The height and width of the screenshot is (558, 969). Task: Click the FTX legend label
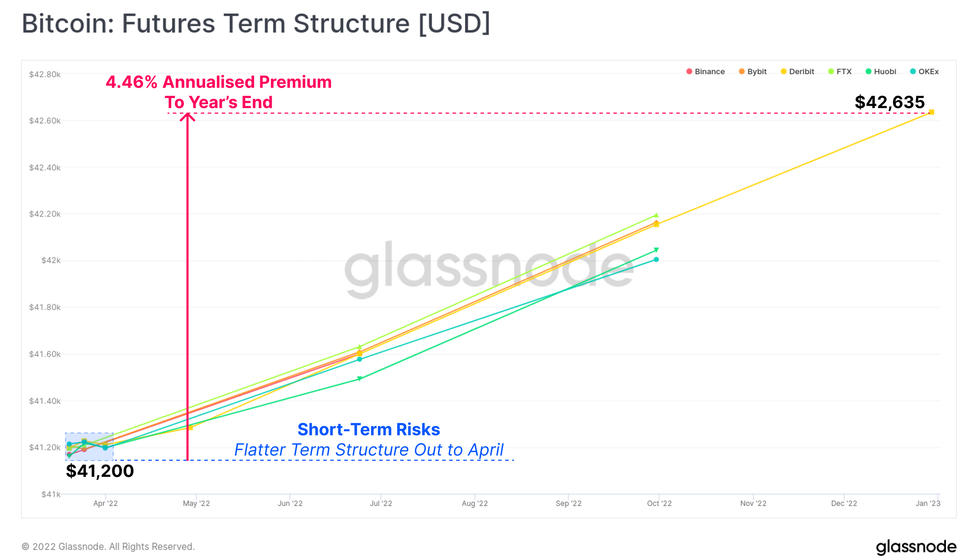(844, 71)
